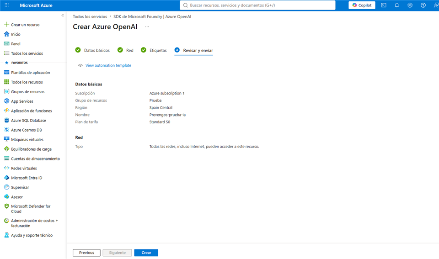
Task: Click the Cuentas de almacenamiento icon
Action: point(6,159)
